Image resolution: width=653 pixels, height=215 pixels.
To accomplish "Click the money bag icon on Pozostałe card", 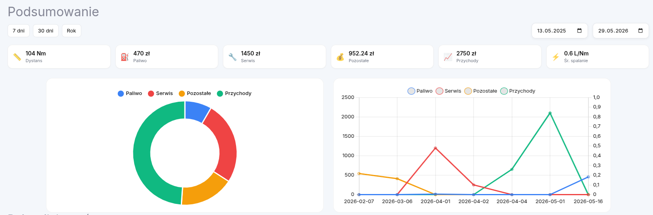I will coord(340,57).
